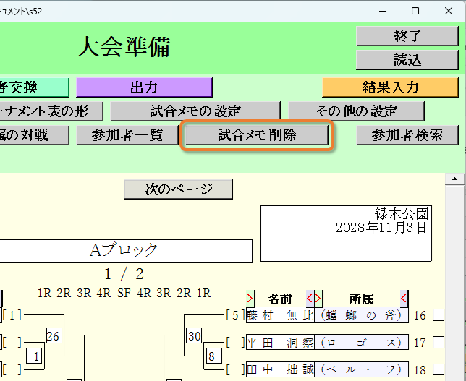Click the 所属 column header
Image resolution: width=466 pixels, height=381 pixels.
click(361, 299)
